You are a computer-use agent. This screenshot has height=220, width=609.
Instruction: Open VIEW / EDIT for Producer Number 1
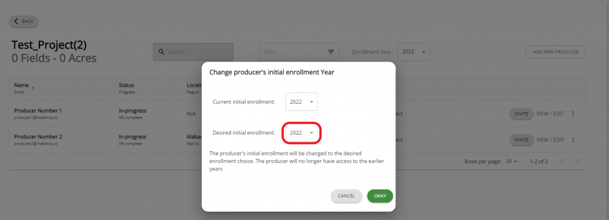pyautogui.click(x=550, y=114)
